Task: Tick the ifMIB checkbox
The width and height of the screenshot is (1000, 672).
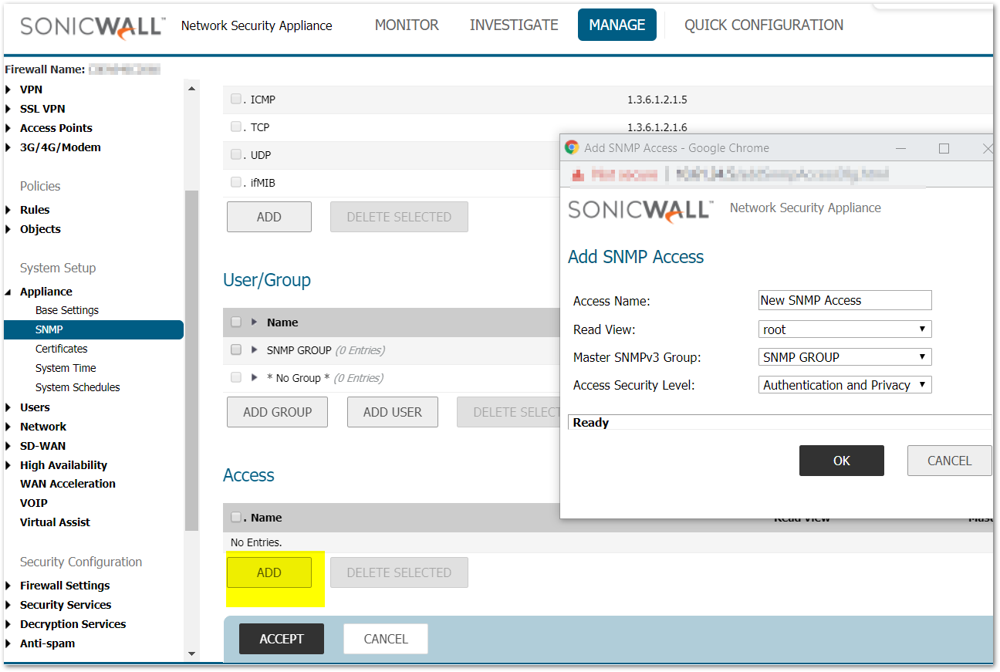Action: point(236,182)
